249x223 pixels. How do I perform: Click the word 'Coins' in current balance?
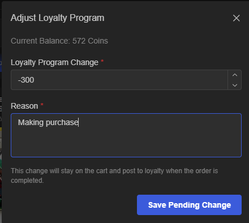pyautogui.click(x=98, y=41)
